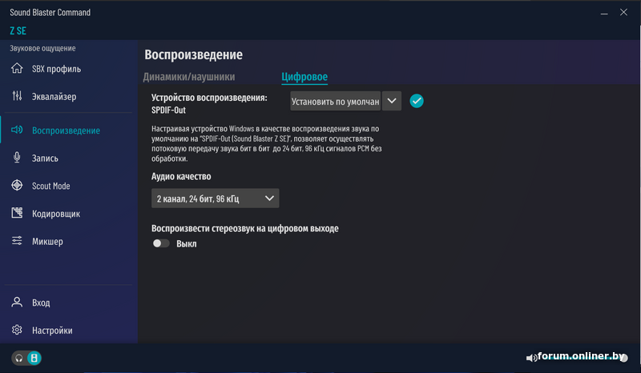Toggle stereo playback on digital output switch
This screenshot has height=373, width=641.
pyautogui.click(x=161, y=243)
